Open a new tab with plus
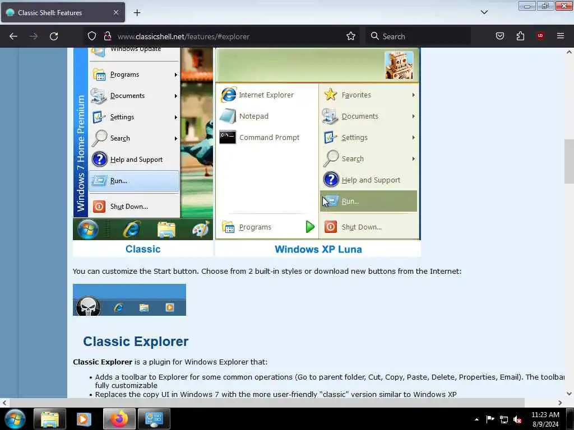This screenshot has height=430, width=574. [137, 13]
